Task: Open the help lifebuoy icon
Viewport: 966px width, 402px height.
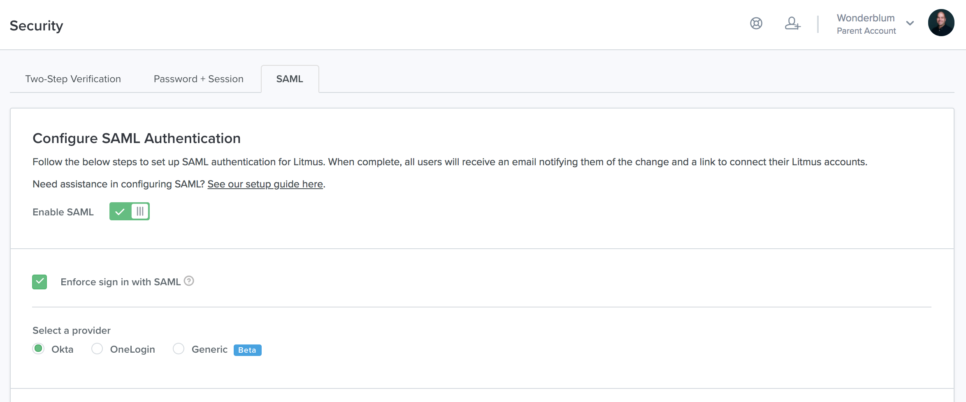Action: pos(756,23)
